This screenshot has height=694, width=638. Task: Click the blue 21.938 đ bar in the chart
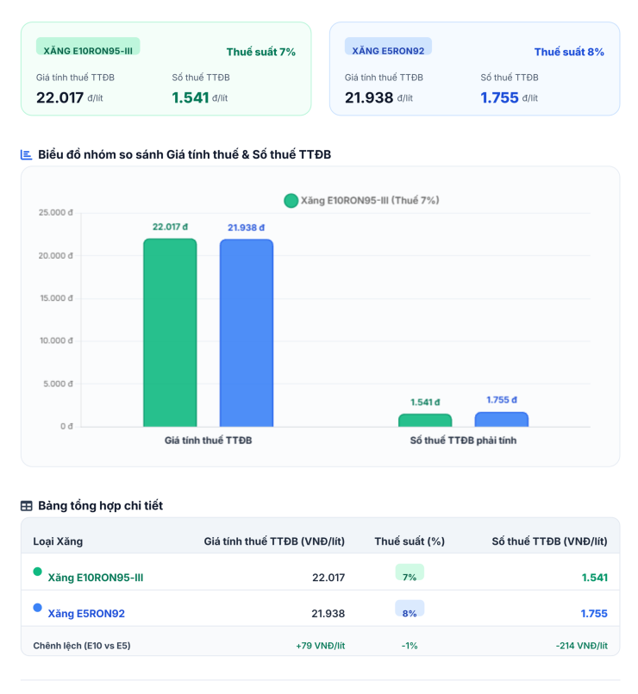pyautogui.click(x=247, y=333)
